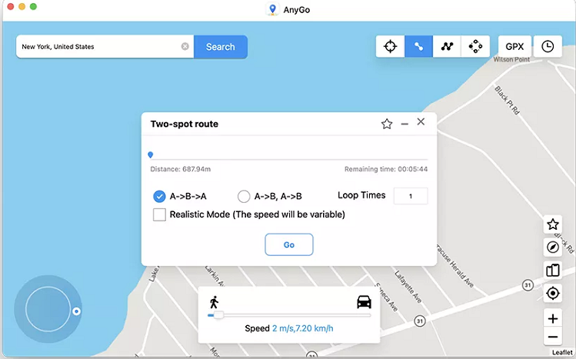Click the compass icon on the map

553,248
